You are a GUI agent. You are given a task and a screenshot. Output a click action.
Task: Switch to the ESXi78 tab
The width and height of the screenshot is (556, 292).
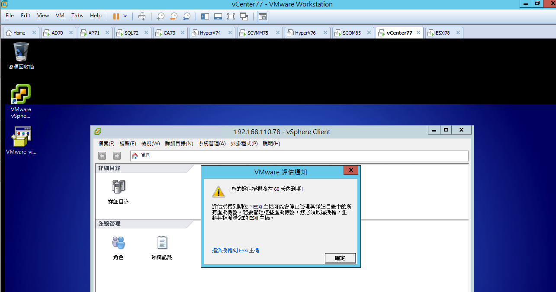[444, 33]
